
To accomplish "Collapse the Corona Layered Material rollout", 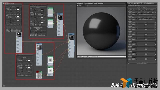I will pos(142,8).
